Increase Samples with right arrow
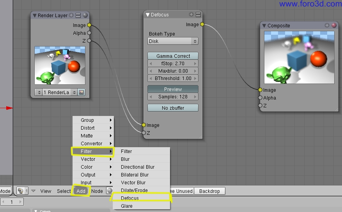The height and width of the screenshot is (212, 342). coord(195,96)
